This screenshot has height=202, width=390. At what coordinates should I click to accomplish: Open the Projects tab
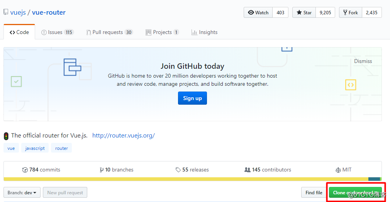pos(162,32)
